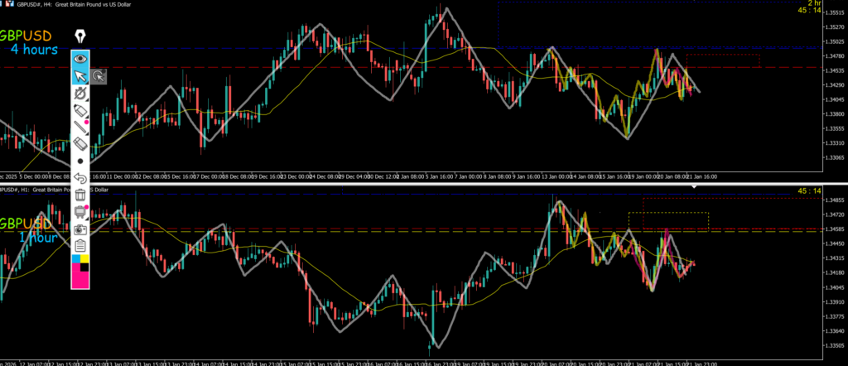Pick the pink color swatch in the palette

[80, 278]
